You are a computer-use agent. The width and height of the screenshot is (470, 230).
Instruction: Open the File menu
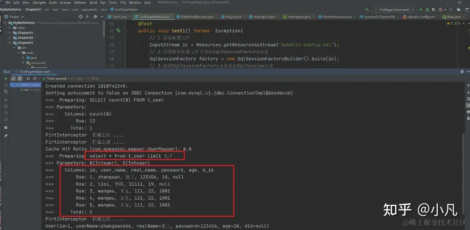pos(8,2)
